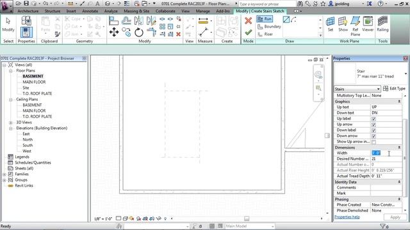This screenshot has height=230, width=410.
Task: Select the Copy tool in Modify panel
Action: pyautogui.click(x=127, y=33)
